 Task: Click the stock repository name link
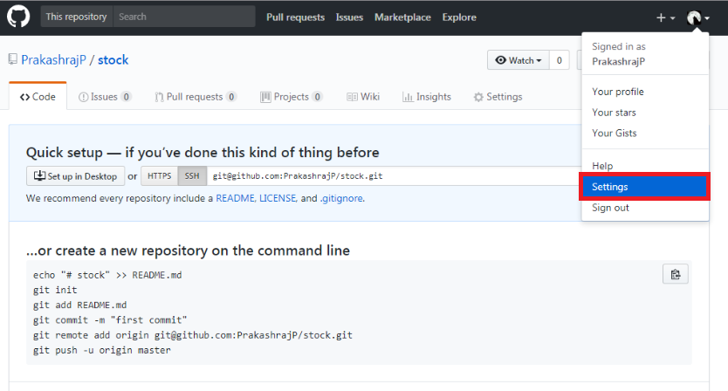point(113,60)
